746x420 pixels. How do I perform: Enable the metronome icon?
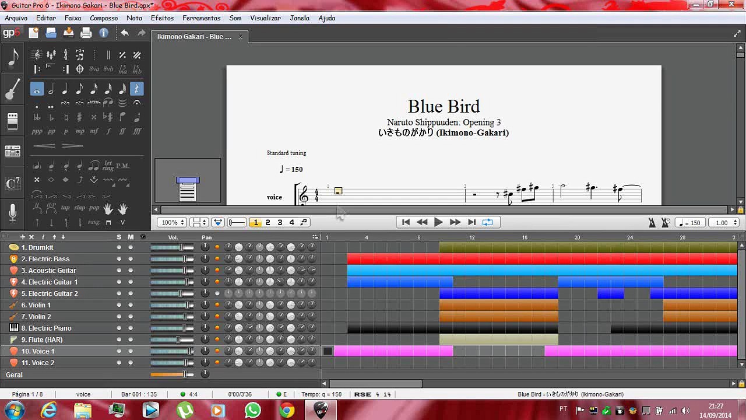click(652, 222)
